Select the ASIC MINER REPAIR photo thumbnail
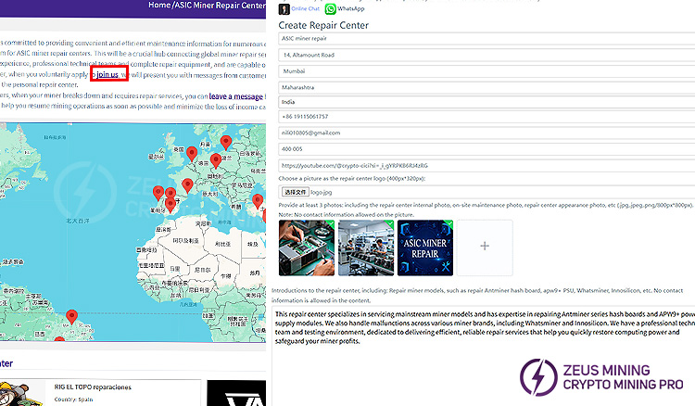 (425, 246)
